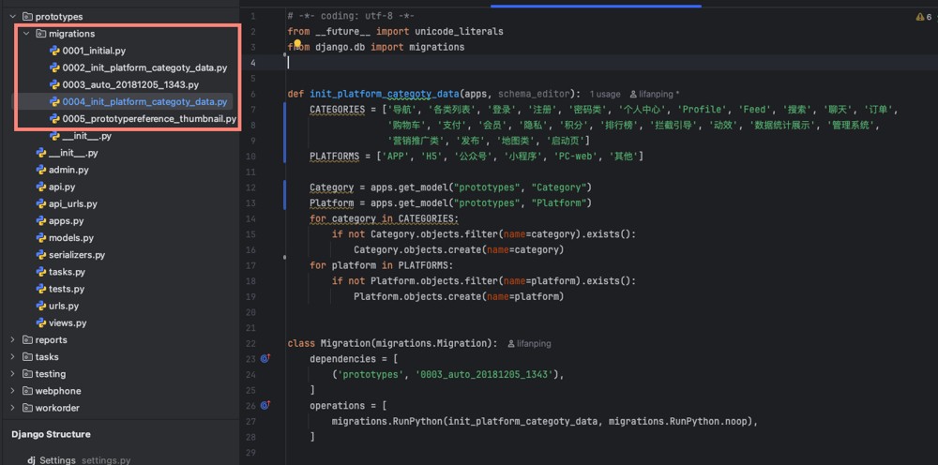
Task: Click Python icon of serializers.py
Action: 40,255
